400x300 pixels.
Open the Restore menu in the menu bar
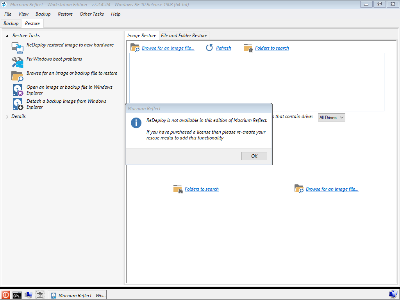65,14
